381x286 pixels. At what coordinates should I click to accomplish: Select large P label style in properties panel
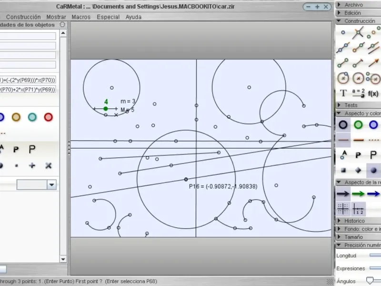click(x=32, y=149)
